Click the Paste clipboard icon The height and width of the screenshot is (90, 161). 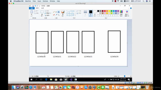click(x=32, y=12)
